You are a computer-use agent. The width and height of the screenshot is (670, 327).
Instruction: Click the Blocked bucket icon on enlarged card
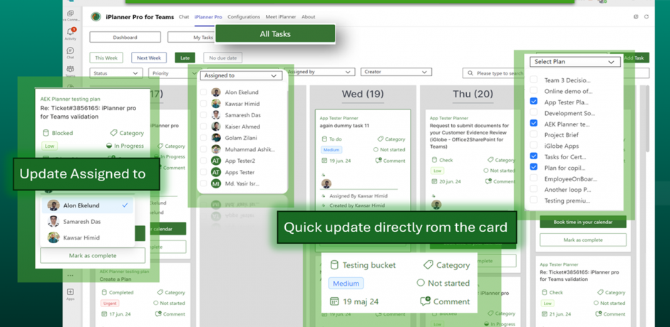point(46,133)
